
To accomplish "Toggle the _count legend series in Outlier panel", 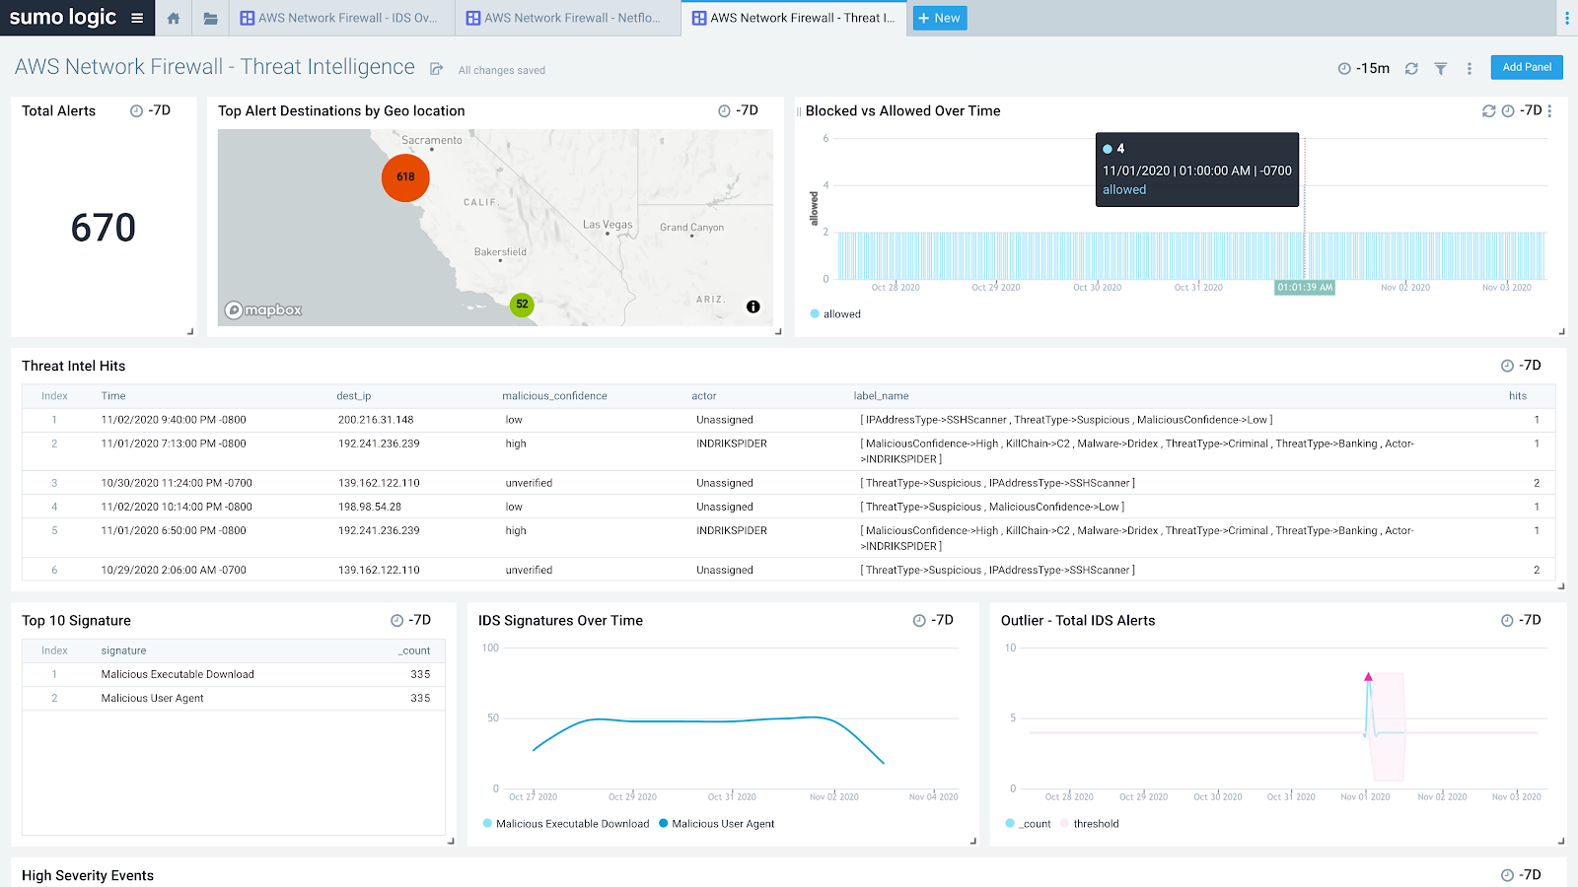I will point(1028,824).
